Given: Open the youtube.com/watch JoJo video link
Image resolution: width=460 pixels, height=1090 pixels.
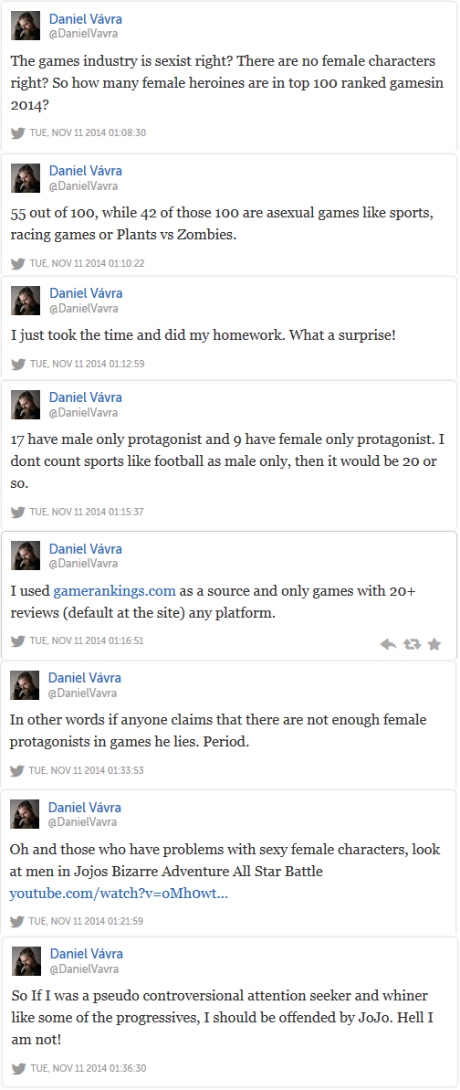Looking at the screenshot, I should 119,894.
